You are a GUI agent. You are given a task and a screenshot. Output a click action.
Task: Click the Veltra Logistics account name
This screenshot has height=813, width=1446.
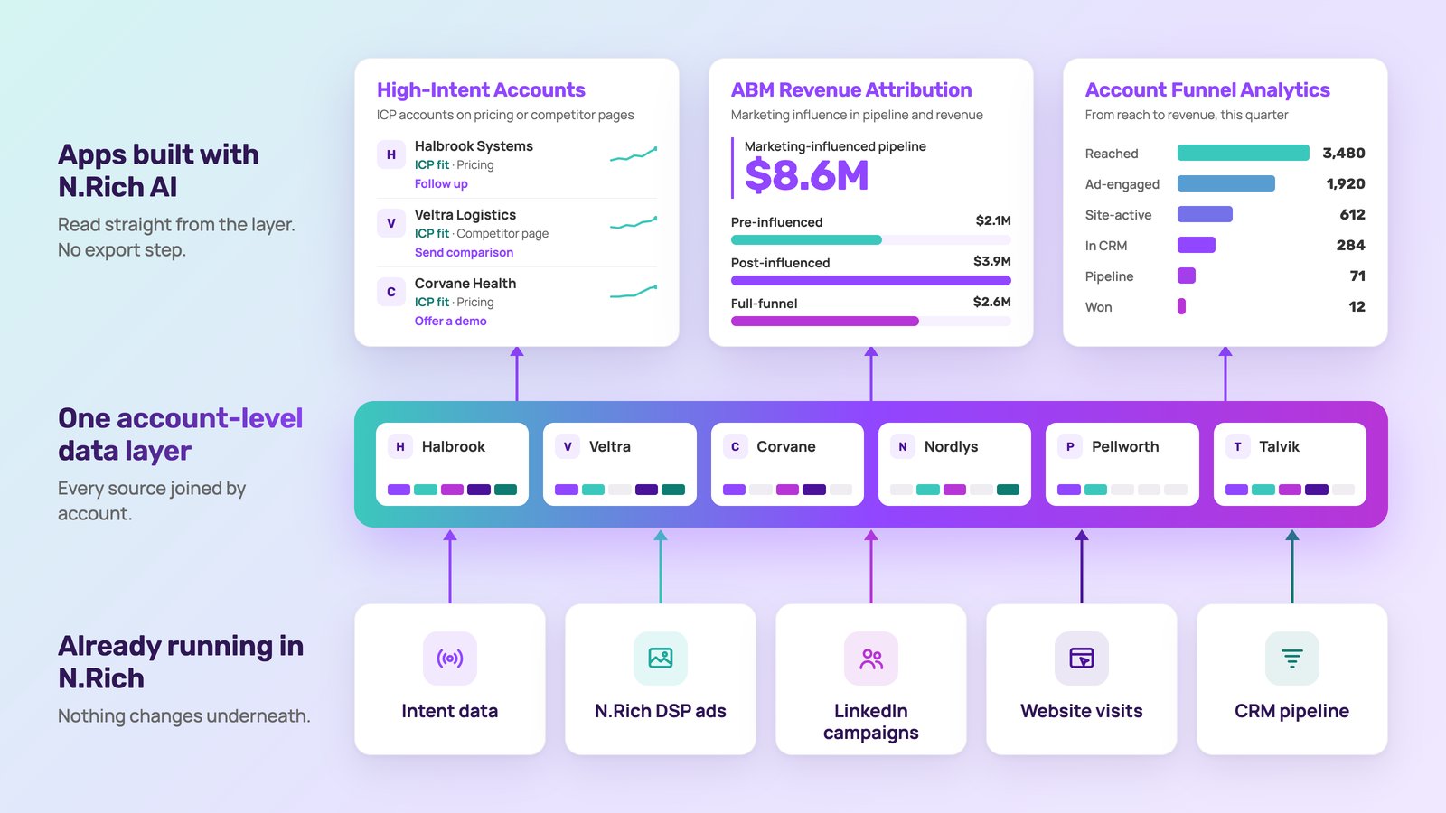[465, 215]
